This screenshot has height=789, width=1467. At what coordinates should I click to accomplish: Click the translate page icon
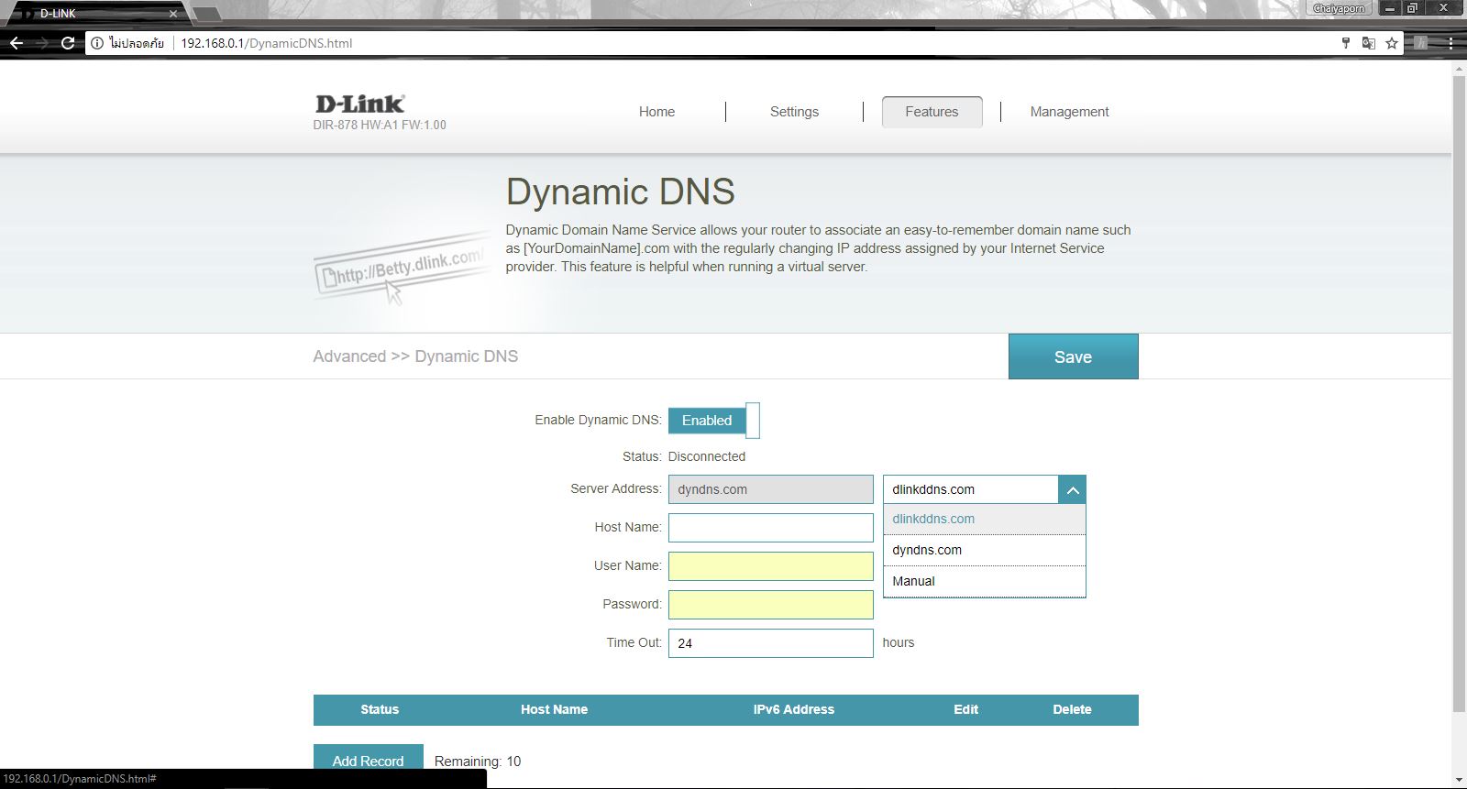1369,43
